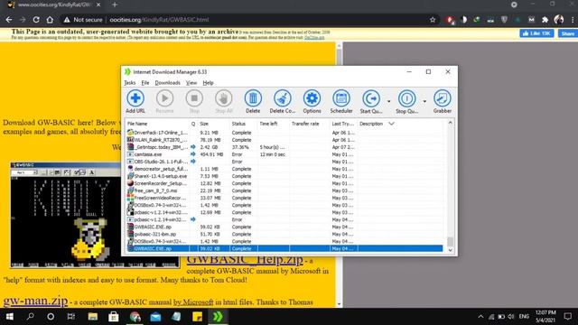The image size is (578, 325).
Task: Click the greyed Resume toolbar icon
Action: [x=164, y=101]
